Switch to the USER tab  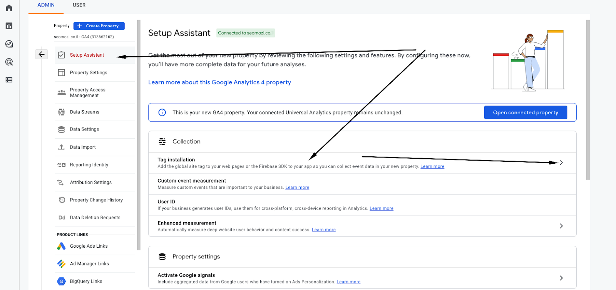[79, 5]
